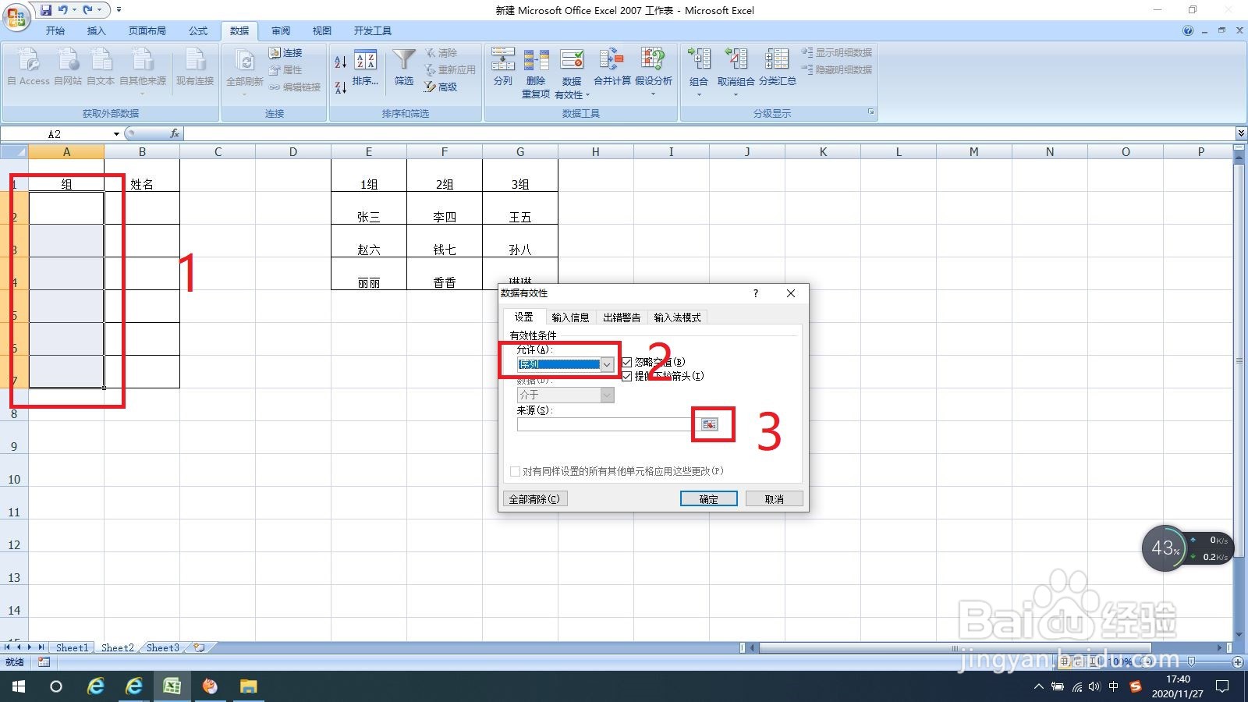Open File Explorer from the taskbar
Screen dimensions: 1248x702
[248, 686]
